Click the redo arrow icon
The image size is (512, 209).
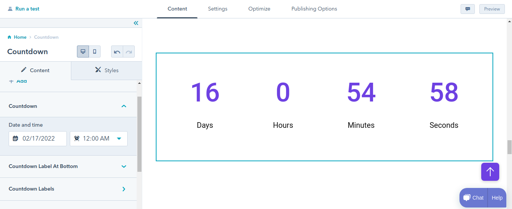pos(129,52)
